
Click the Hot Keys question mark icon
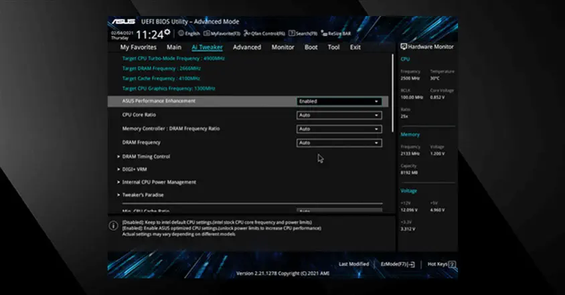point(453,264)
